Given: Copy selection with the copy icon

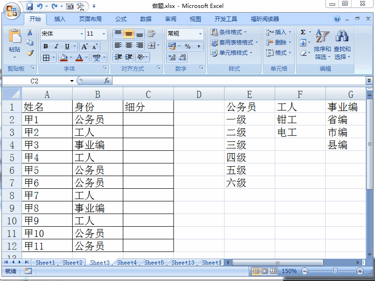Looking at the screenshot, I should click(30, 43).
